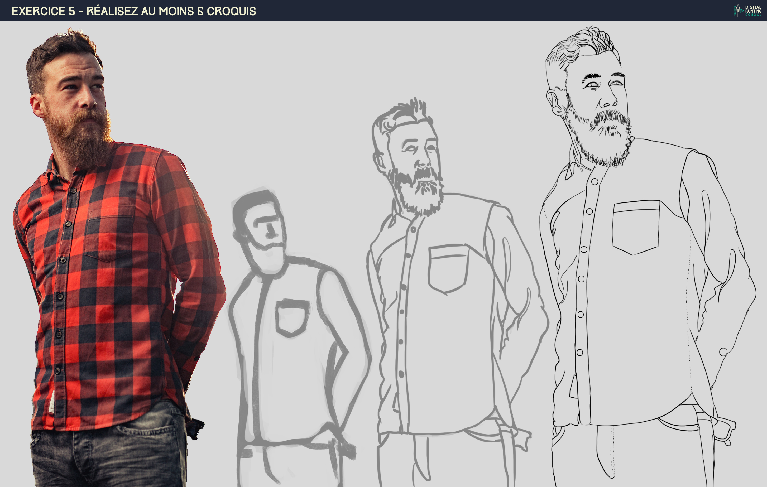767x487 pixels.
Task: Click the cuff button on line-art sleeve
Action: tap(723, 352)
